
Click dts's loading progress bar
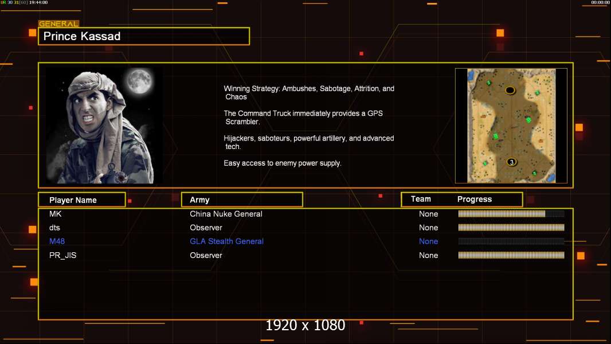point(511,227)
